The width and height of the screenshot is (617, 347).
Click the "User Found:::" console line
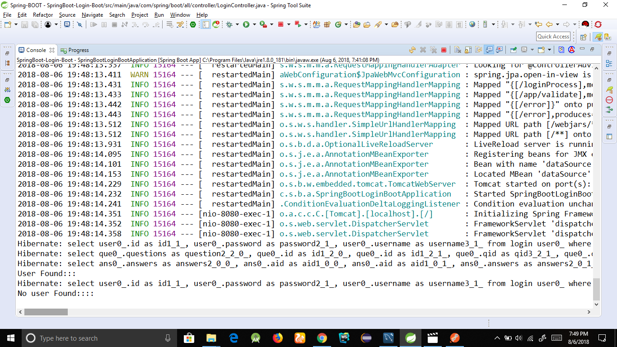[x=47, y=274]
